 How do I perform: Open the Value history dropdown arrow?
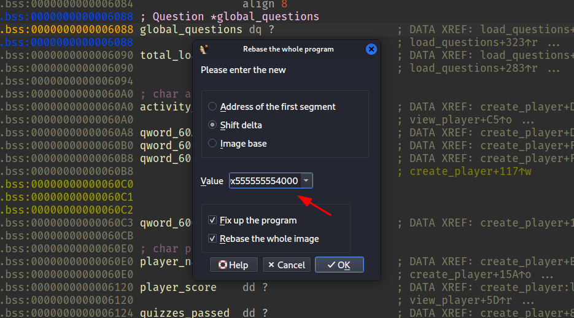[x=306, y=181]
